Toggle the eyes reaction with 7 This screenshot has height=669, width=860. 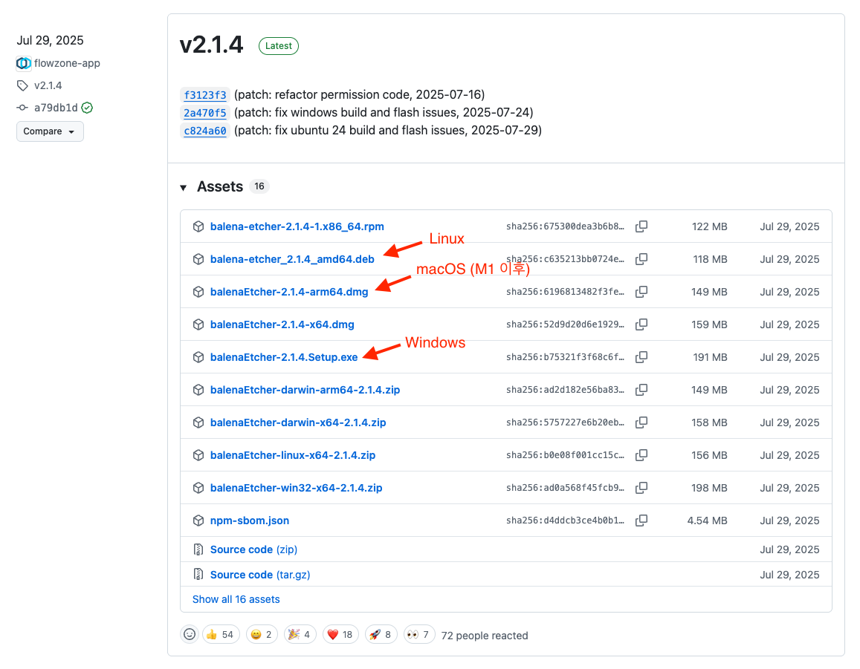[419, 635]
